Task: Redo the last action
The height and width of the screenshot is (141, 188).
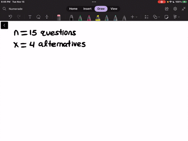Action: coord(19,17)
